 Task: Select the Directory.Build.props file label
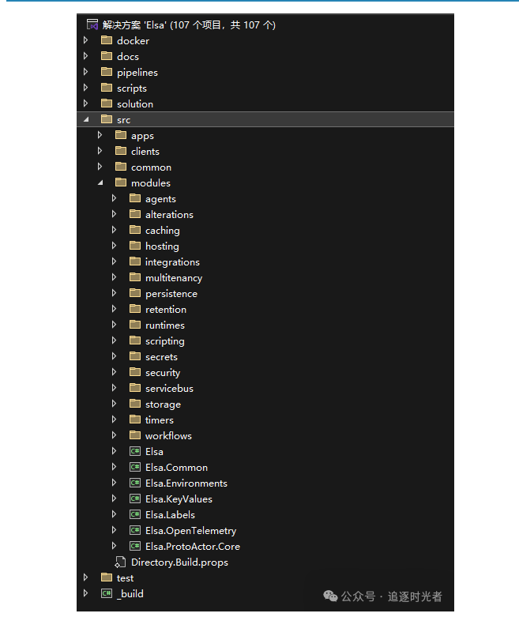[x=179, y=562]
